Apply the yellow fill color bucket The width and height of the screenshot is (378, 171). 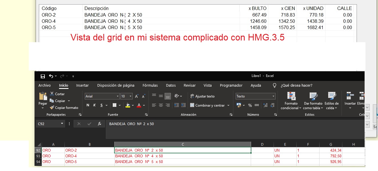[x=128, y=105]
